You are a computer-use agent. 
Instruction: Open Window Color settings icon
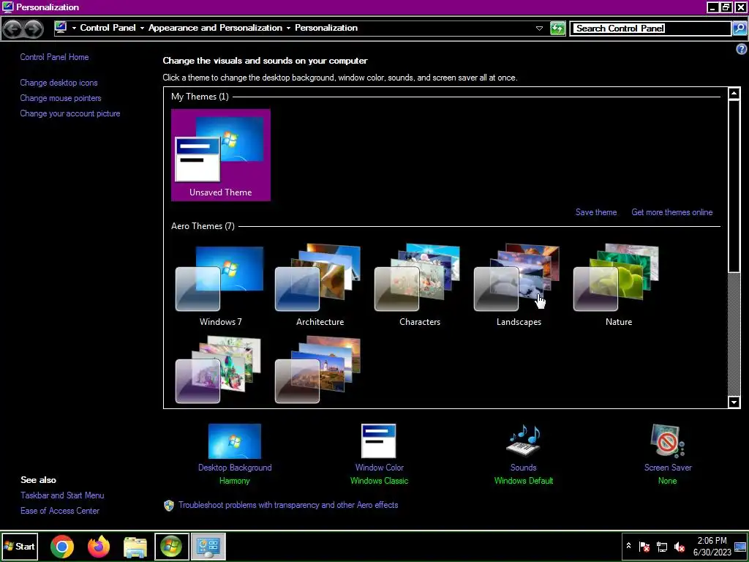379,441
